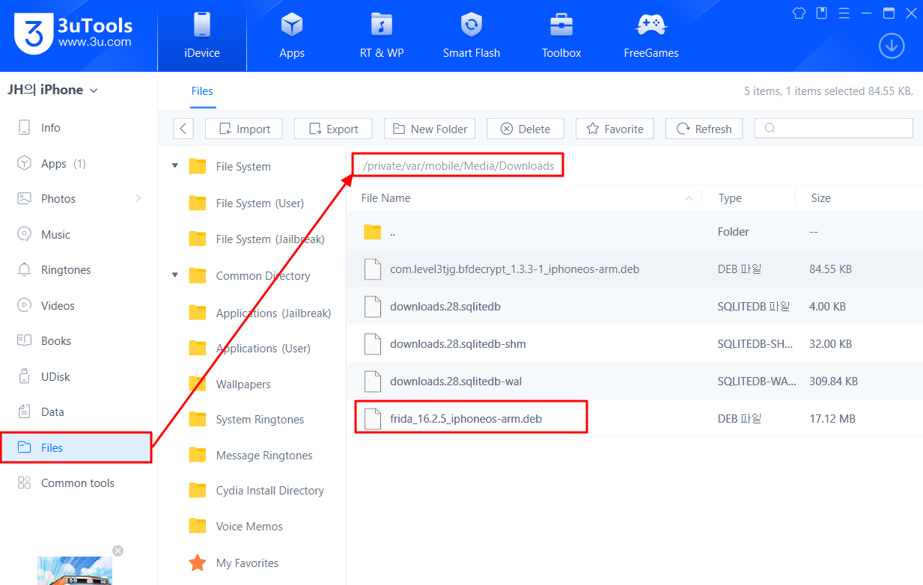Switch to the Files tab
The image size is (923, 585).
point(202,91)
